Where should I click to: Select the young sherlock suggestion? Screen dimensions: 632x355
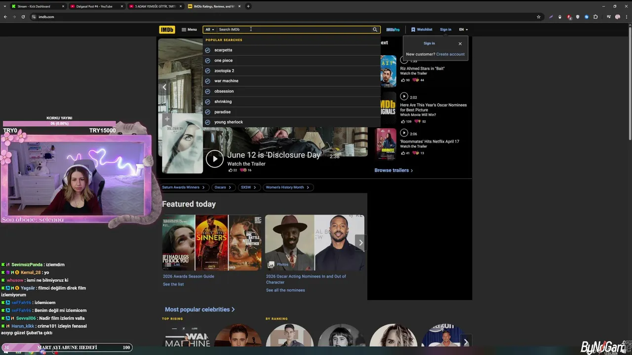[291, 122]
